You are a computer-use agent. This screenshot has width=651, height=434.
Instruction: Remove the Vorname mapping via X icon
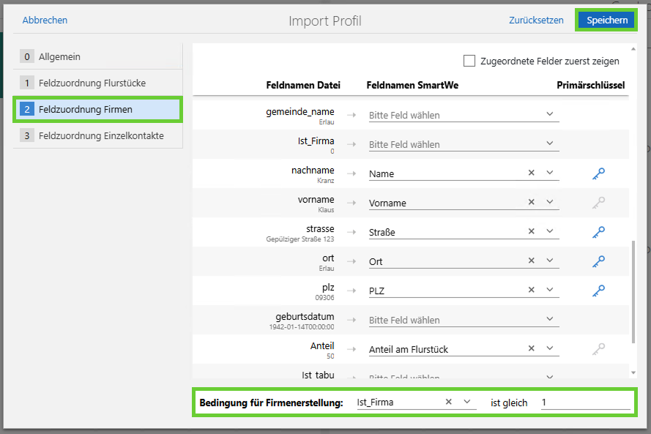(x=531, y=202)
